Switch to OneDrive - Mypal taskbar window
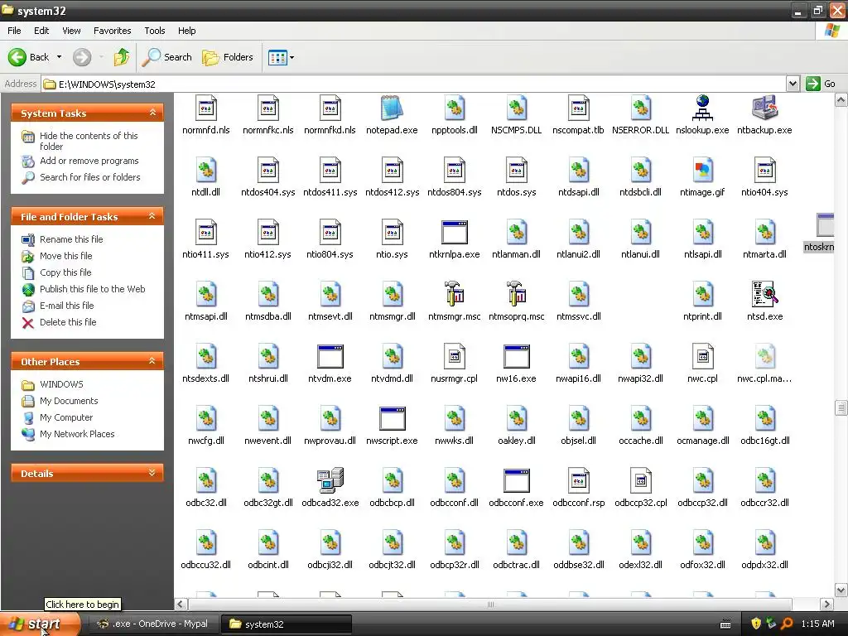 click(x=152, y=624)
